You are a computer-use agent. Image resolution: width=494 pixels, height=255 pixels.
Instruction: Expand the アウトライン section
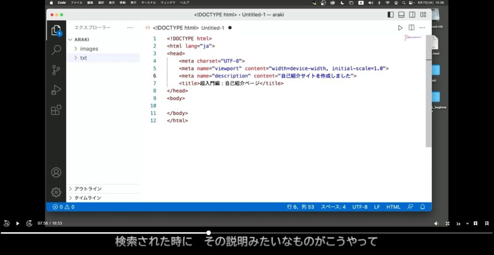[x=88, y=188]
